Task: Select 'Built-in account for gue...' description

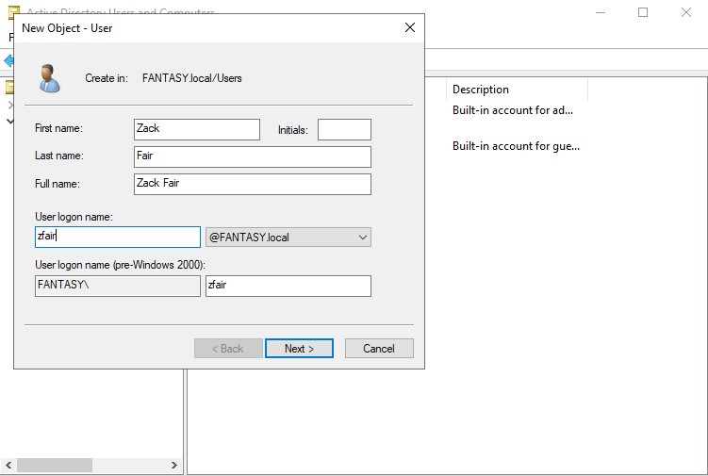Action: (x=516, y=146)
